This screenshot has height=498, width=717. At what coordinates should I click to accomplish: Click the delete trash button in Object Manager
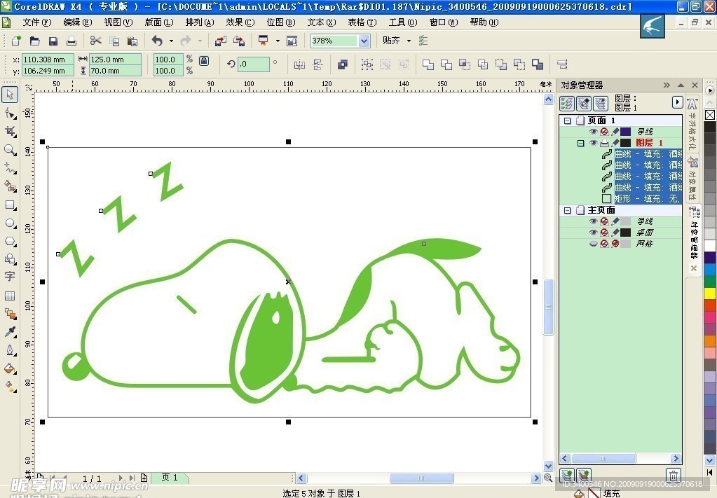point(673,475)
